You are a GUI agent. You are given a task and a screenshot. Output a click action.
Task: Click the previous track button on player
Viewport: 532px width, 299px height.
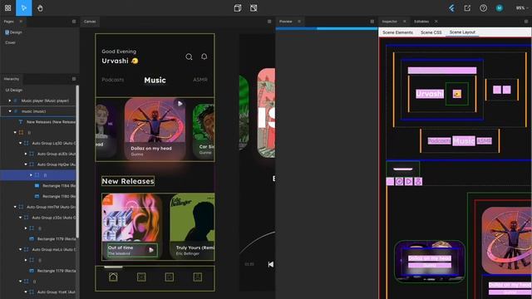pyautogui.click(x=270, y=264)
